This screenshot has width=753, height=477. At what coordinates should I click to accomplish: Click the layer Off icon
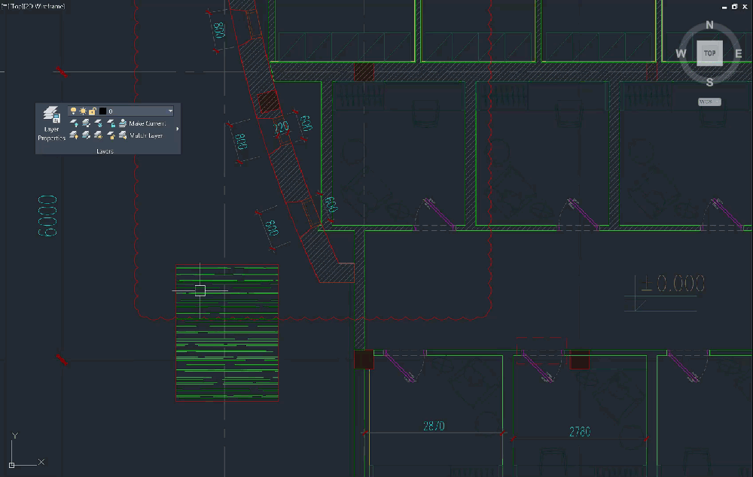click(74, 123)
